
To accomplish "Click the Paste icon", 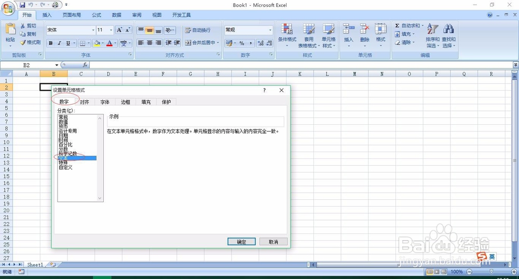I will coord(10,30).
